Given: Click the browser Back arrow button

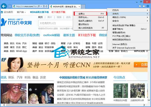Looking at the screenshot, I should coord(4,6).
